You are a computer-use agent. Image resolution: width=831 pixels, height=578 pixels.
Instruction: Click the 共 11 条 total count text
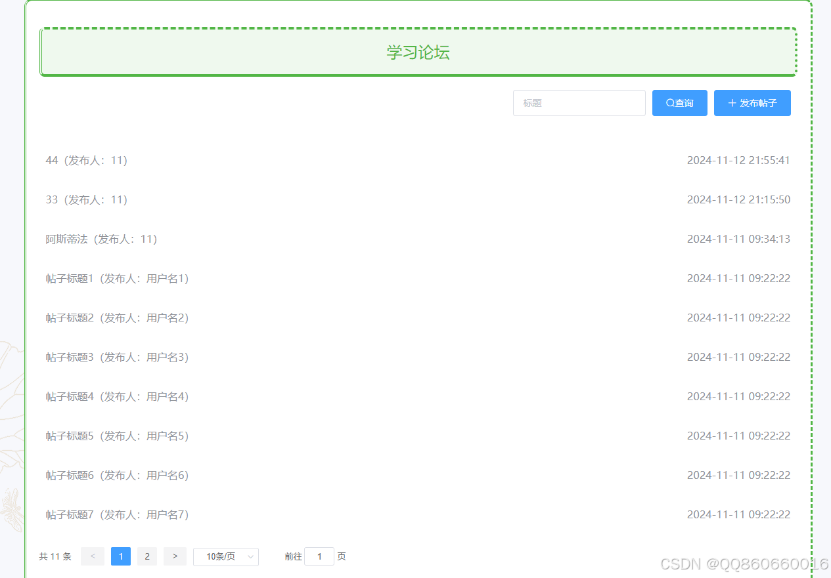[x=55, y=556]
